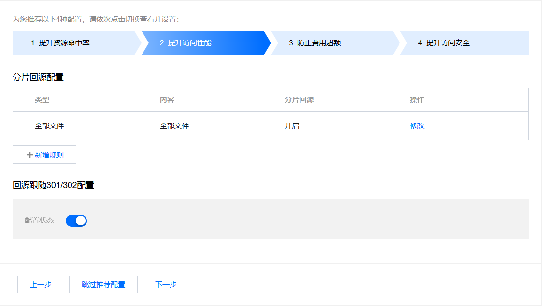This screenshot has width=542, height=306.
Task: Click the 类型 column header
Action: click(42, 100)
